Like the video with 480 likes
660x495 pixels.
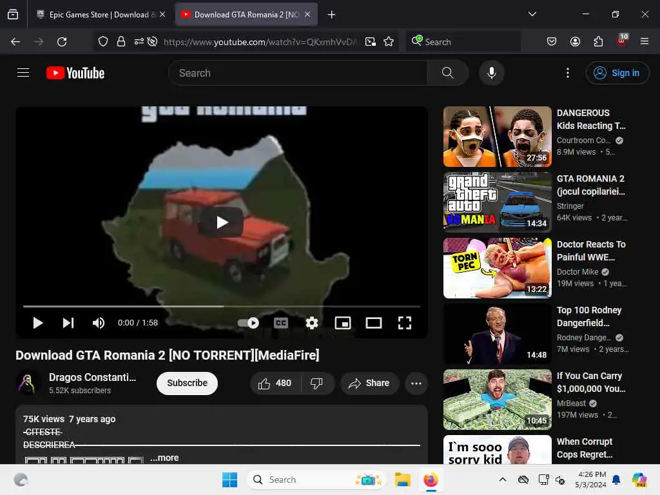(275, 383)
